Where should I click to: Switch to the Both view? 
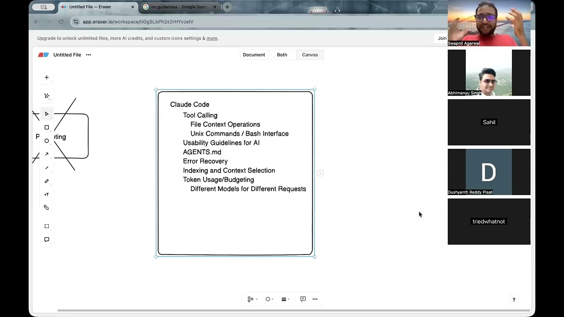282,55
